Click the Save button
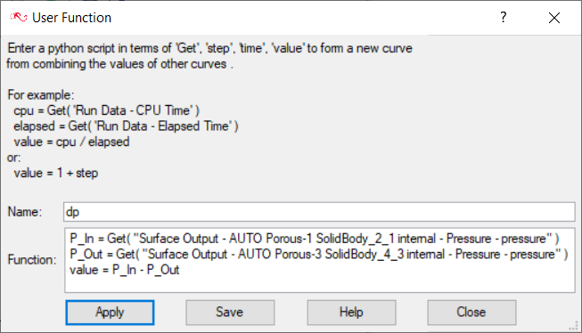Screen dimensions: 582x333 click(x=230, y=313)
